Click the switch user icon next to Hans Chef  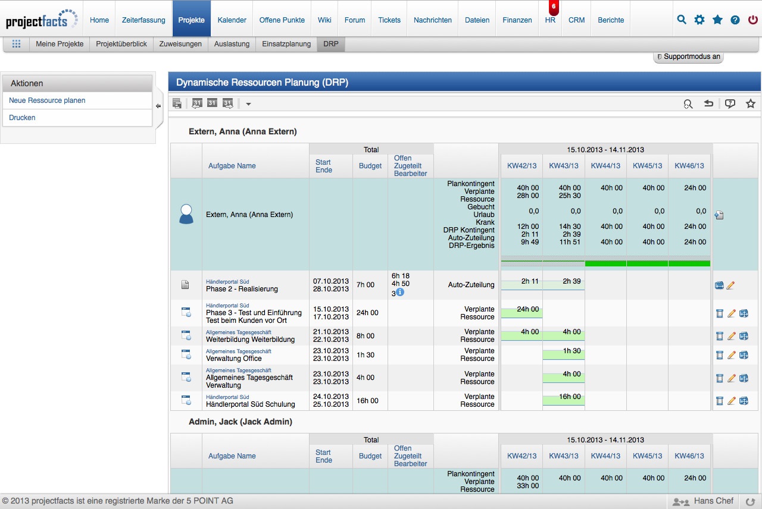point(680,502)
